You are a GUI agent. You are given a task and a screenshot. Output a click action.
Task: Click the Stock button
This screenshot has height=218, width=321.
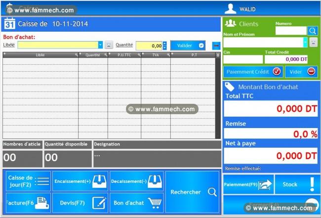[296, 184]
